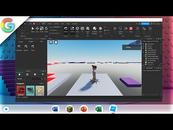173x130 pixels.
Task: Click the Team Test icon
Action: tap(144, 29)
